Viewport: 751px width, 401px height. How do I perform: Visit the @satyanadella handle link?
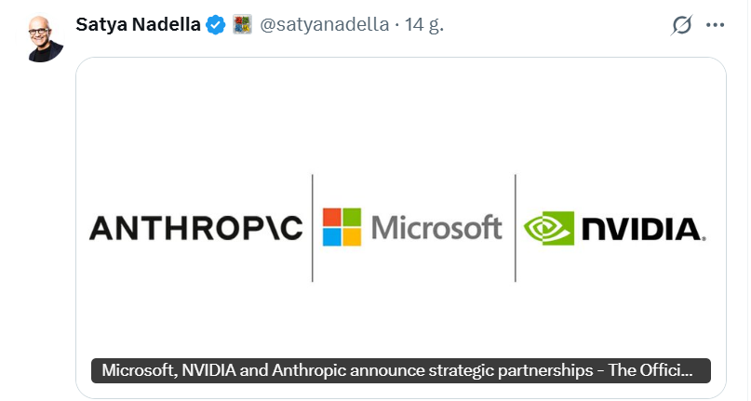323,25
